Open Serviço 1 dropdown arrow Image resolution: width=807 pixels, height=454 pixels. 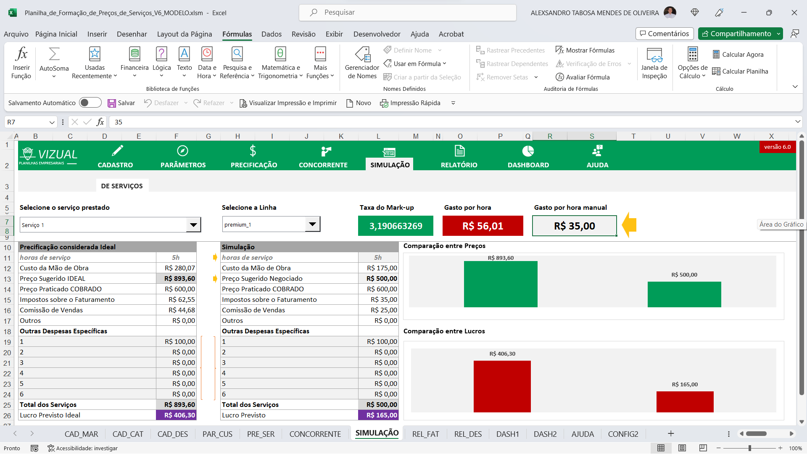click(x=193, y=225)
